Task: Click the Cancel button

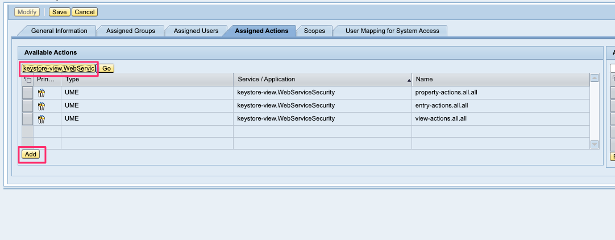Action: [85, 12]
